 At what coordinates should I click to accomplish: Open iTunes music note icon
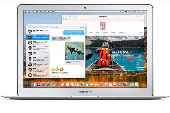click(110, 84)
